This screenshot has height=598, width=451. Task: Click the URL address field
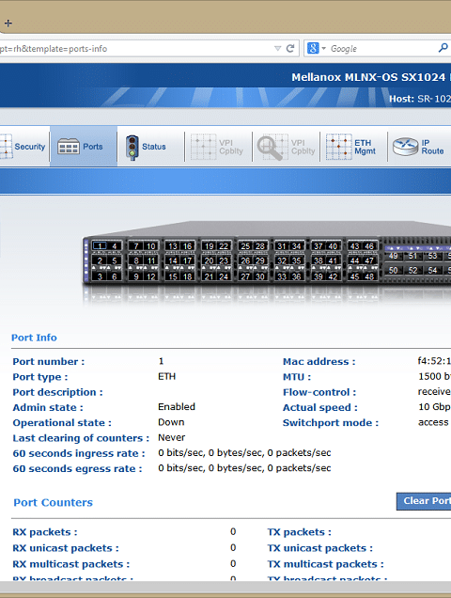click(x=135, y=49)
